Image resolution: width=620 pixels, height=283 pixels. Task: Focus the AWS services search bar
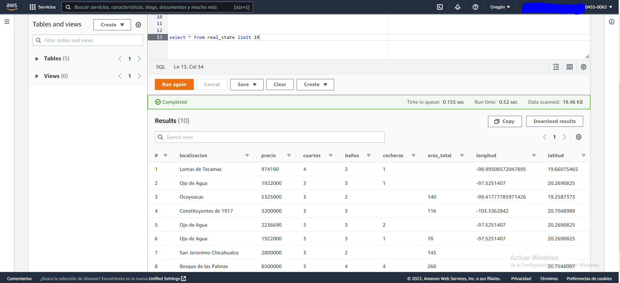coord(157,7)
